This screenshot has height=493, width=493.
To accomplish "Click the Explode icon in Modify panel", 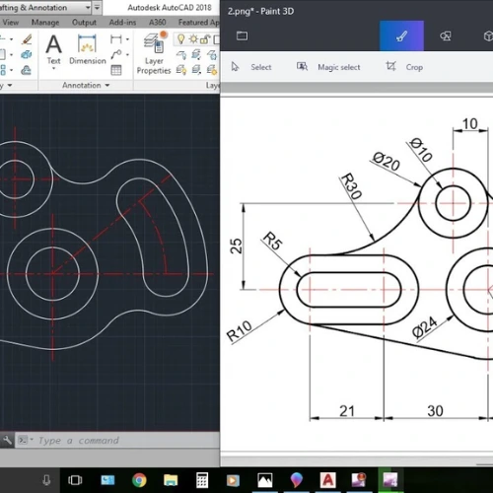I will coord(27,54).
